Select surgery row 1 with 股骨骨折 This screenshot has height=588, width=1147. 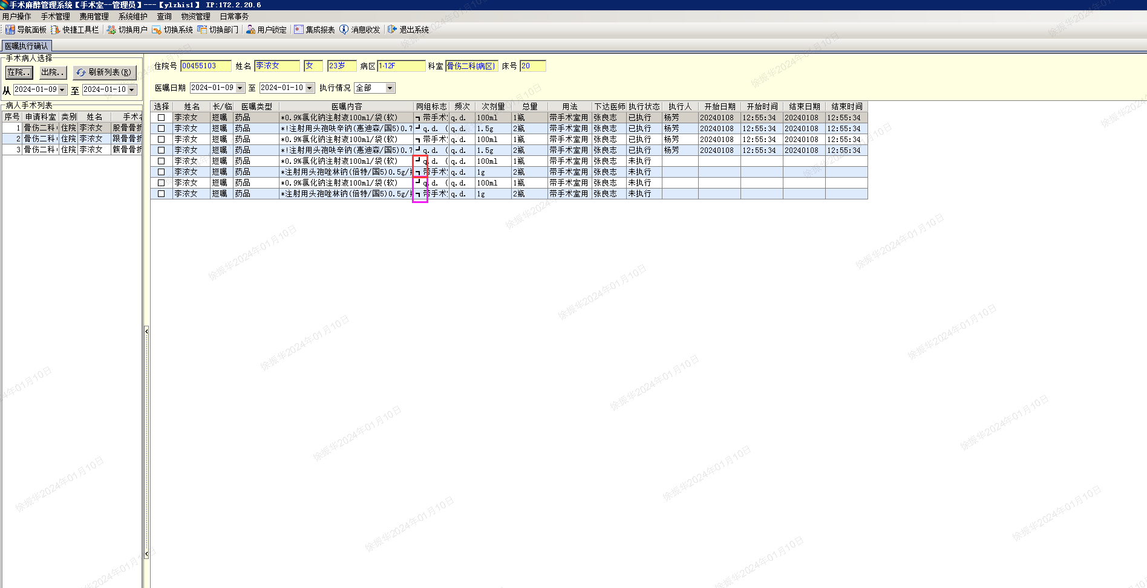click(x=72, y=128)
